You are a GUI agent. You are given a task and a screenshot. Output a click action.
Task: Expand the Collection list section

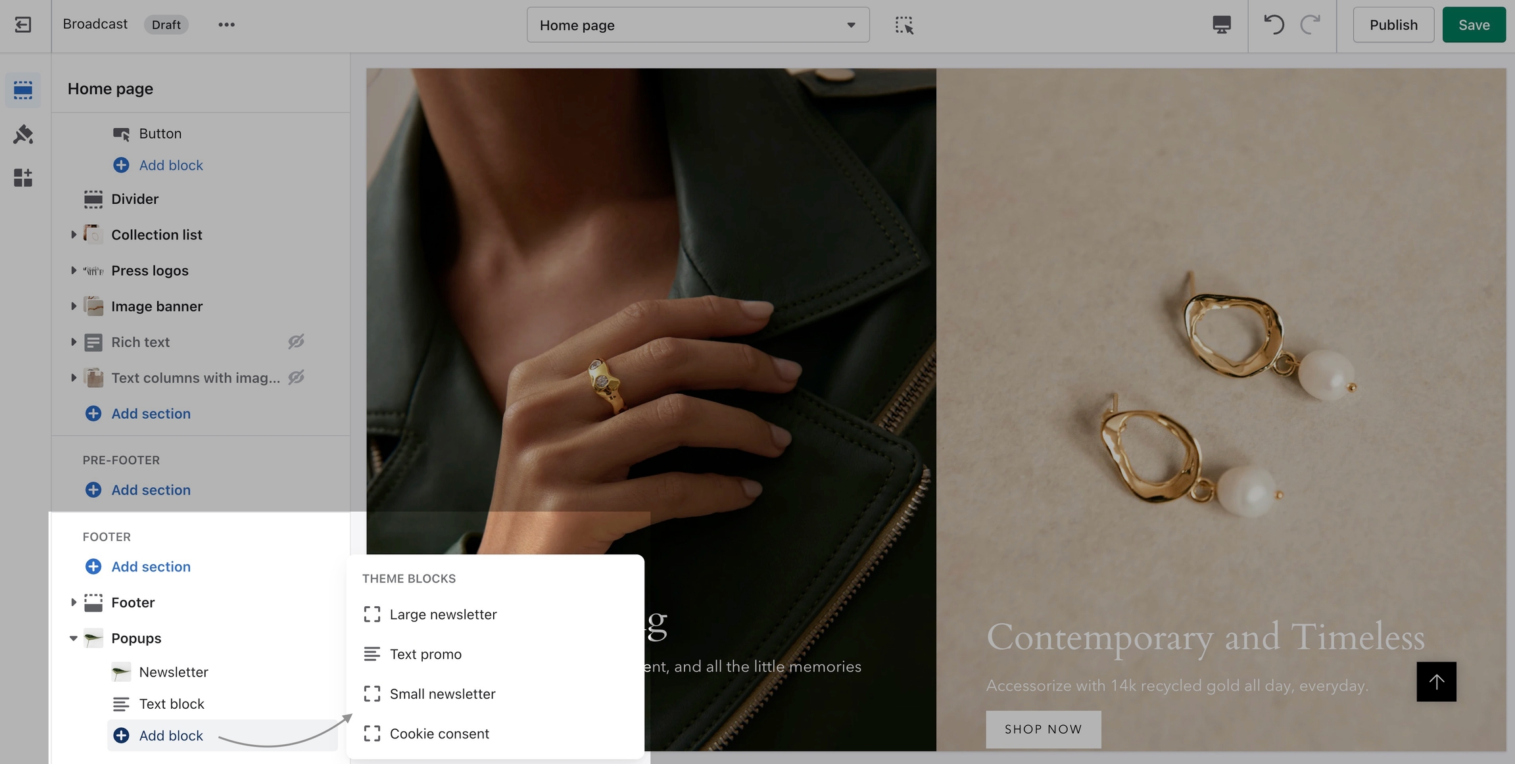click(73, 235)
